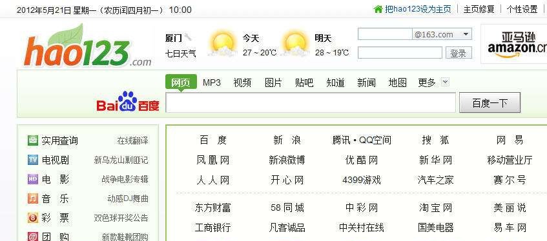This screenshot has height=241, width=547.
Task: Click the green home icon beside 把hao123设为主页
Action: click(378, 10)
